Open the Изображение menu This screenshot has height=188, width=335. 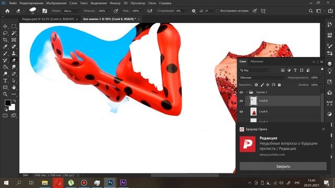(57, 3)
